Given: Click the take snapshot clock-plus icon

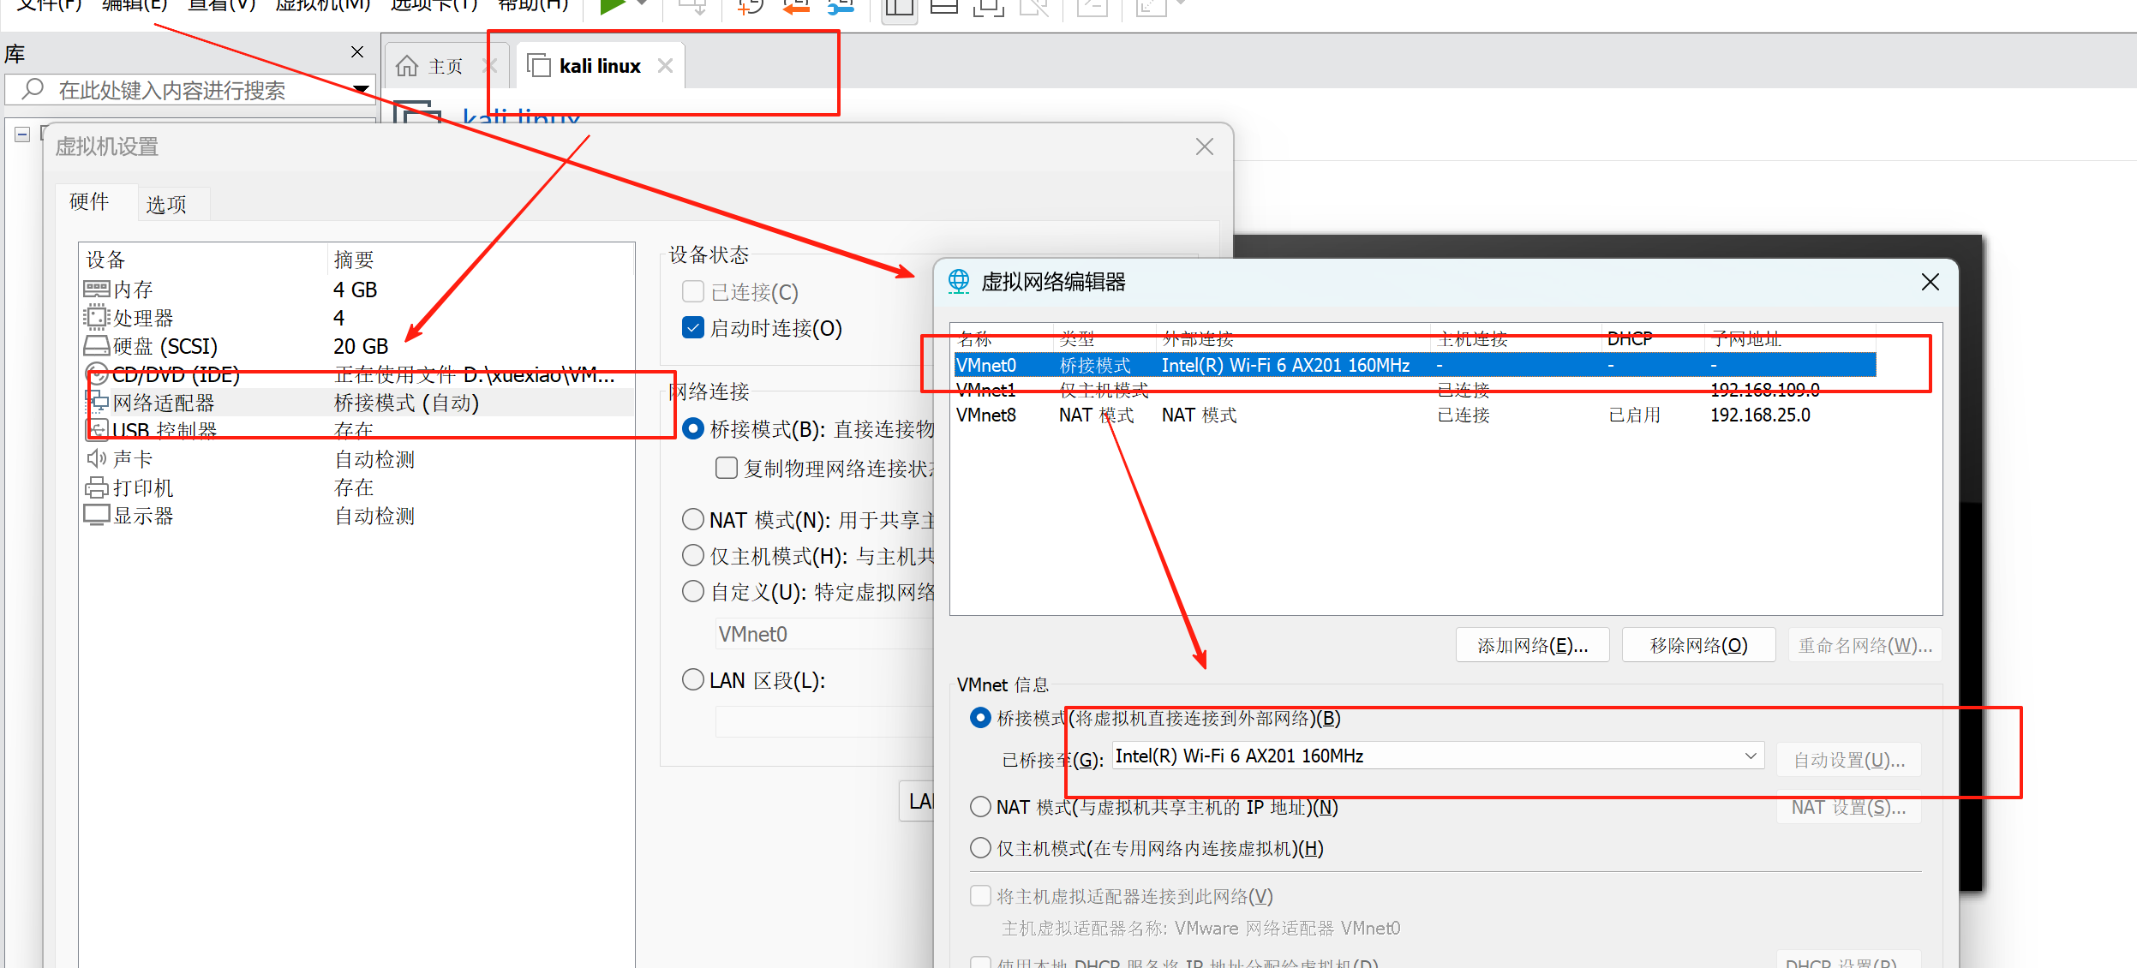Looking at the screenshot, I should [x=750, y=7].
